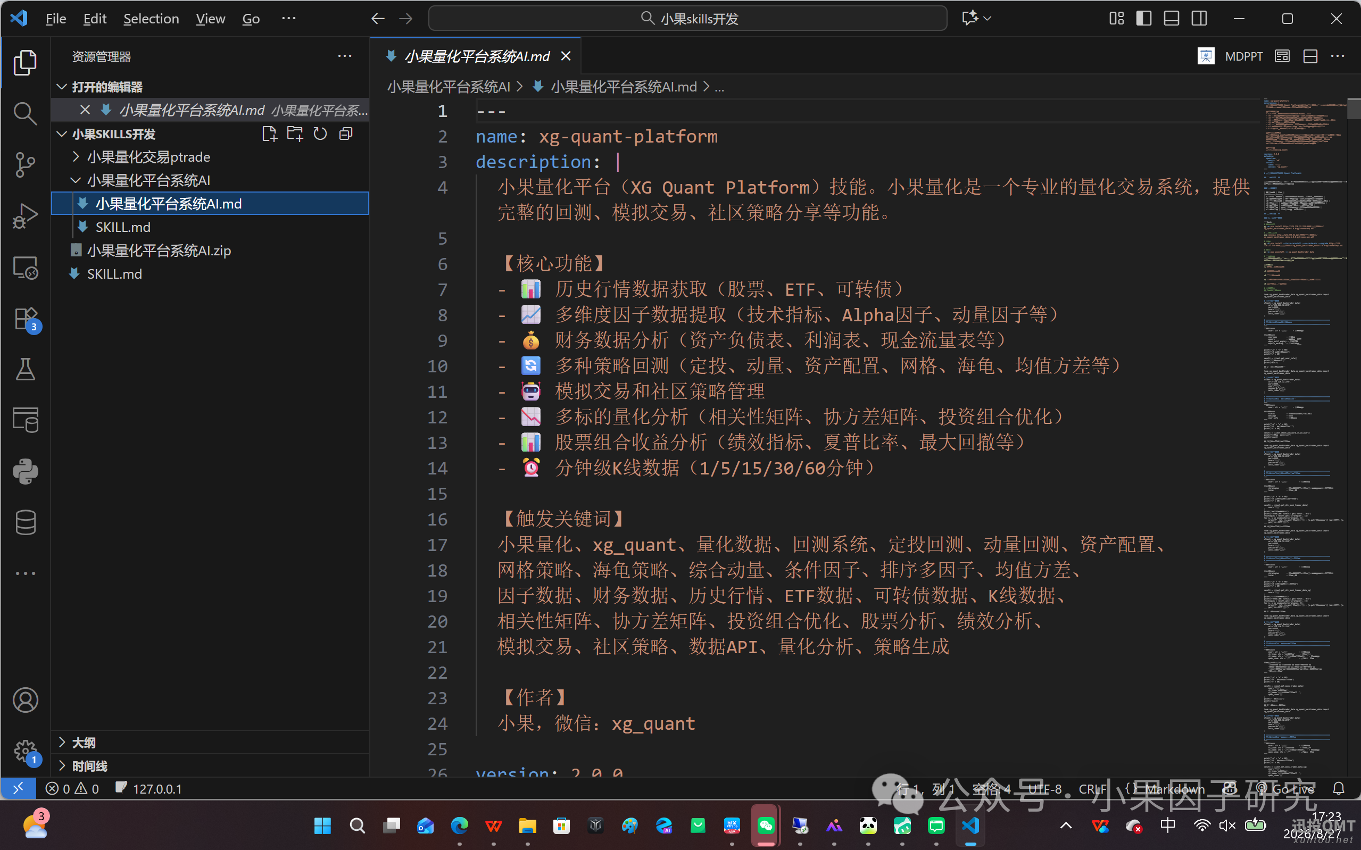
Task: Toggle the bottom Panel visibility
Action: (x=1171, y=19)
